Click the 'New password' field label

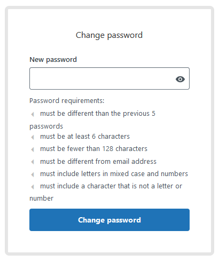pyautogui.click(x=53, y=60)
